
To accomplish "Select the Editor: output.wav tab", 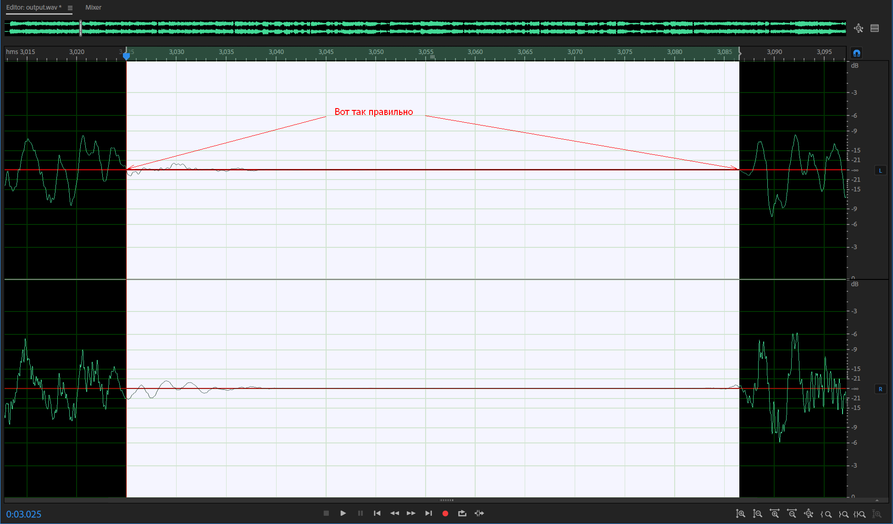I will [x=33, y=7].
